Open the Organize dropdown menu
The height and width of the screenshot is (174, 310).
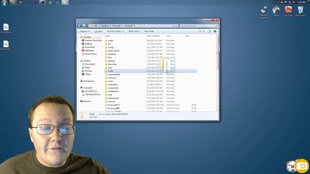click(84, 31)
